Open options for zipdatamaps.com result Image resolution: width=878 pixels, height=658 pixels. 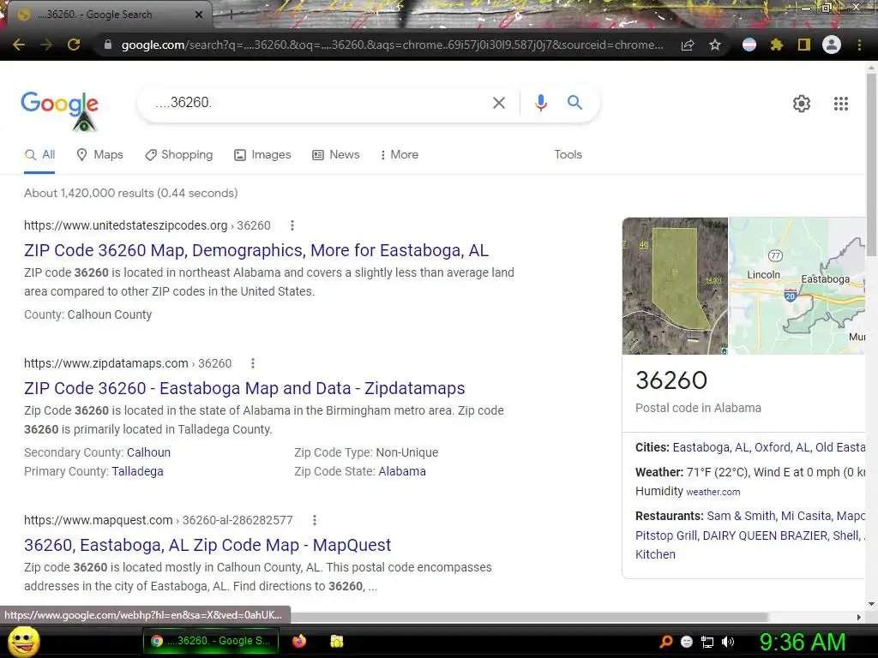pyautogui.click(x=253, y=363)
